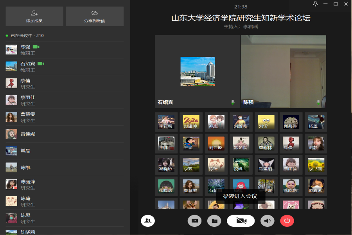Screen dimensions: 352x235
Task: Maximize the meeting window
Action: point(336,4)
